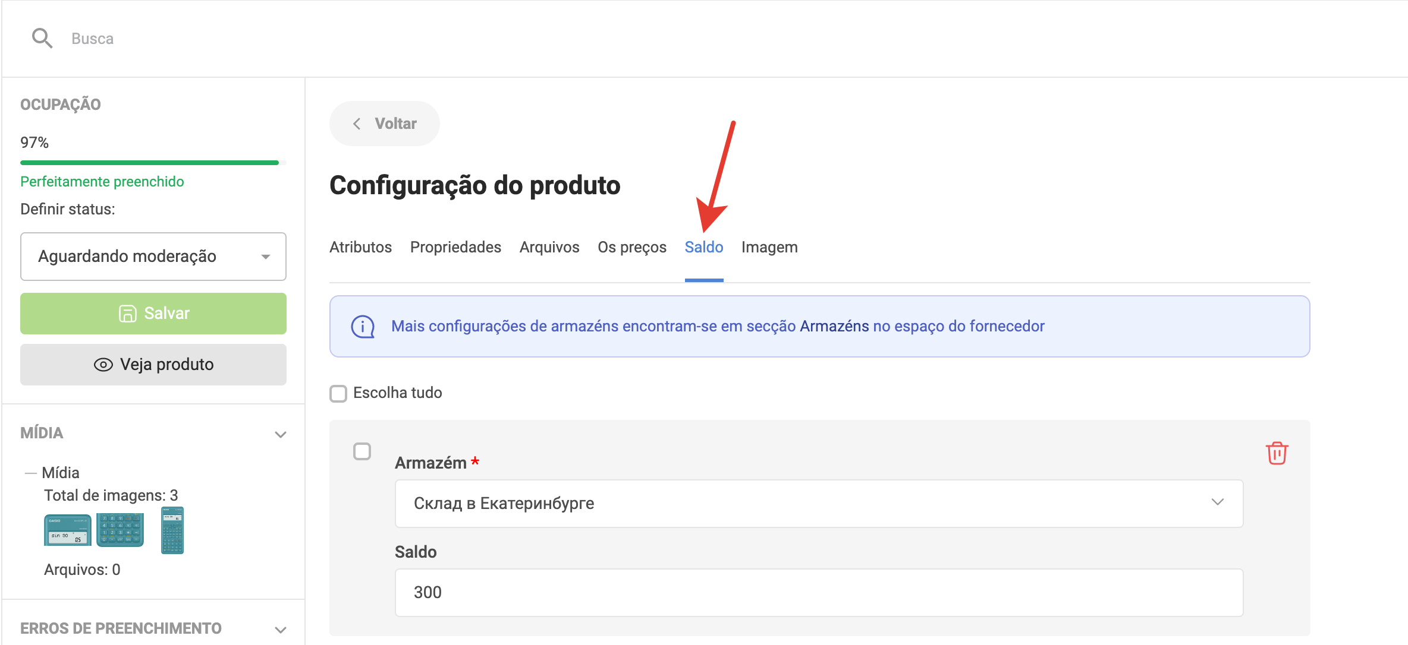Click the search magnifier icon
This screenshot has height=645, width=1408.
click(x=42, y=39)
